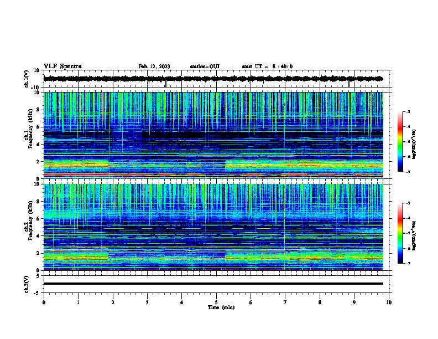Viewport: 438px width, 339px height.
Task: Click the "-3" label on ch.1 color bar
Action: pos(408,111)
